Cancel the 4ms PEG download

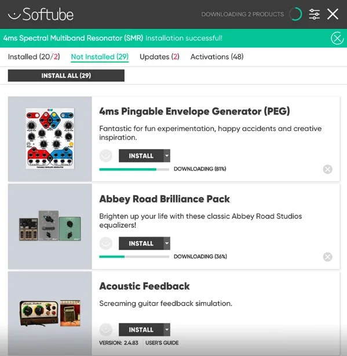pos(327,169)
